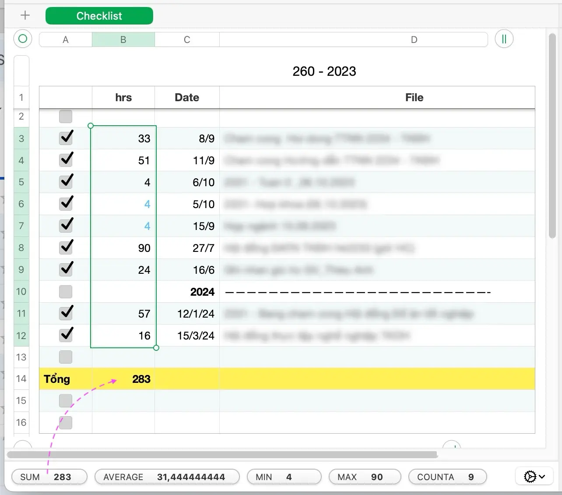Tick the checkbox in row 16
Screen dimensions: 562x495
(66, 423)
